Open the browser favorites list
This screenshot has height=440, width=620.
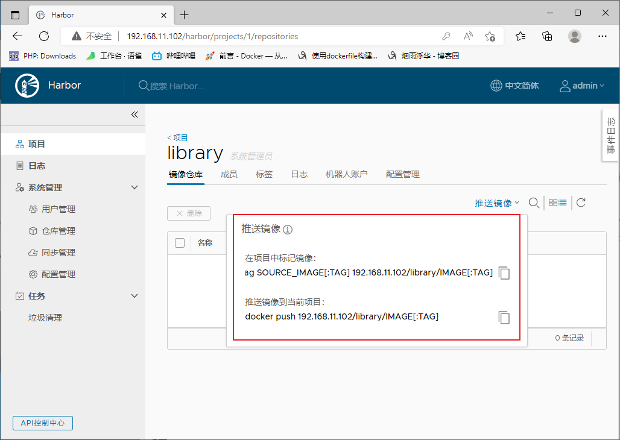click(520, 36)
